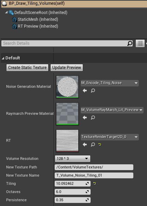Click the Create Static Texture button

[27, 68]
